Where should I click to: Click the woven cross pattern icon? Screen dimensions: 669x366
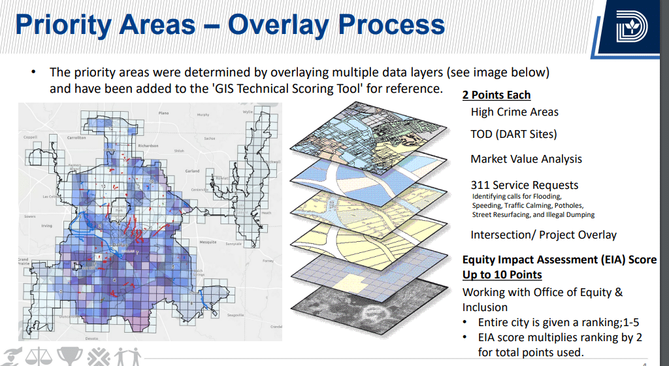pos(98,357)
